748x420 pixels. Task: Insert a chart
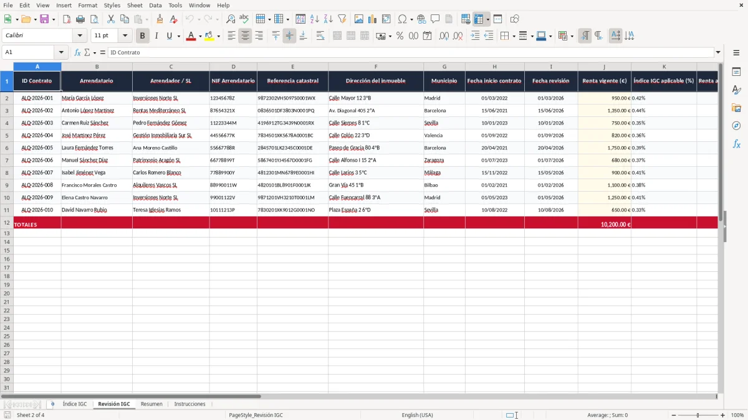pyautogui.click(x=373, y=19)
